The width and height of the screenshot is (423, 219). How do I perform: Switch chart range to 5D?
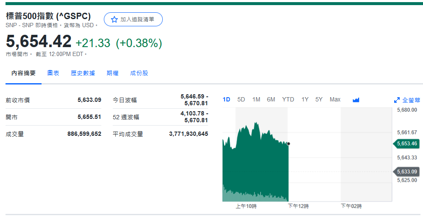point(241,99)
